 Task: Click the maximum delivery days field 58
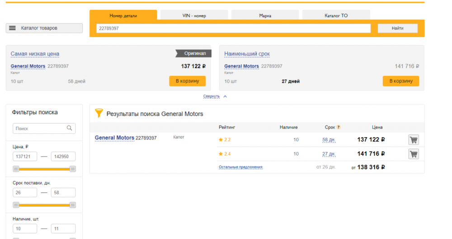point(63,193)
